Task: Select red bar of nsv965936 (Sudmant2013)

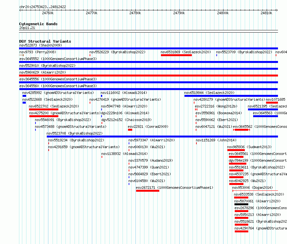Action: pyautogui.click(x=236, y=150)
